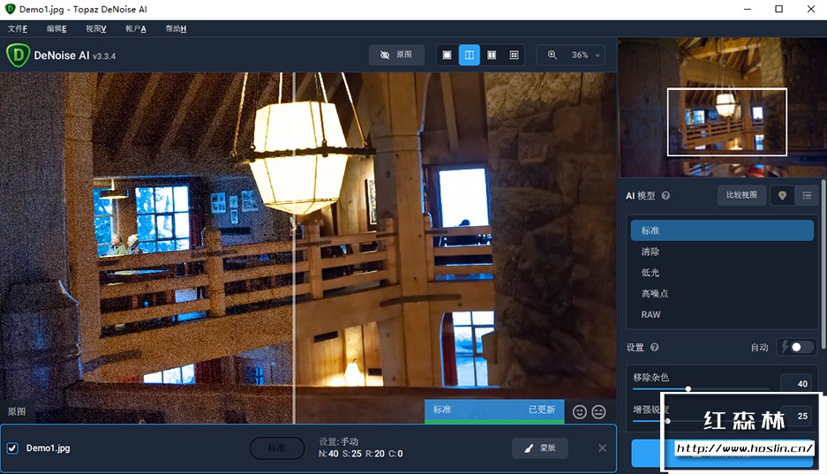Select the 高噪点 AI model
Viewport: 827px width, 474px height.
(722, 294)
